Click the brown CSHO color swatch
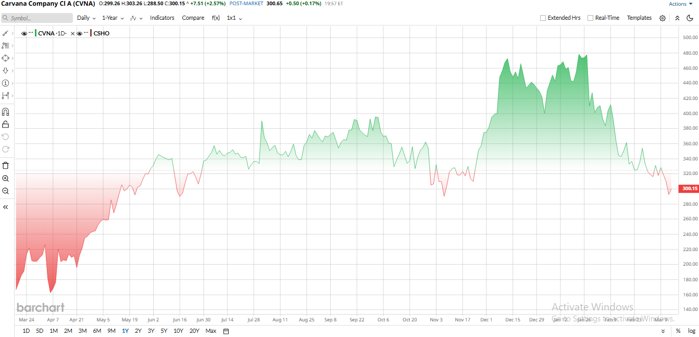699x337 pixels. pyautogui.click(x=91, y=33)
